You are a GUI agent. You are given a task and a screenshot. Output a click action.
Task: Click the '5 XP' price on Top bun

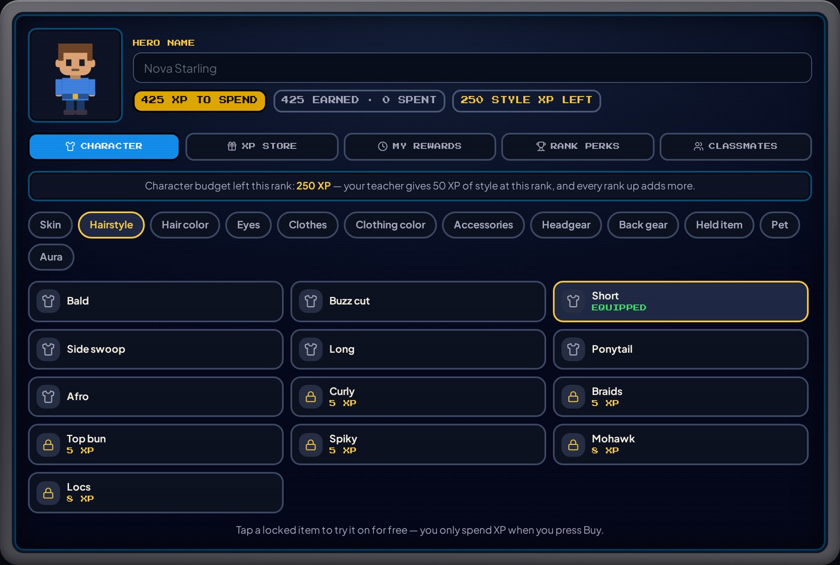[x=80, y=450]
